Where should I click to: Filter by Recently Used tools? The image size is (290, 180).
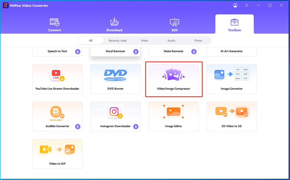click(x=118, y=40)
